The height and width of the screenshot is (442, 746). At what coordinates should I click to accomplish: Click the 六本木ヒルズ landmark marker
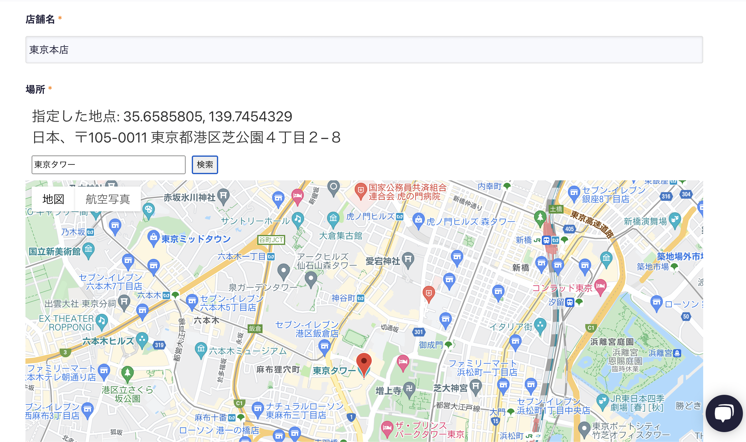coord(142,340)
